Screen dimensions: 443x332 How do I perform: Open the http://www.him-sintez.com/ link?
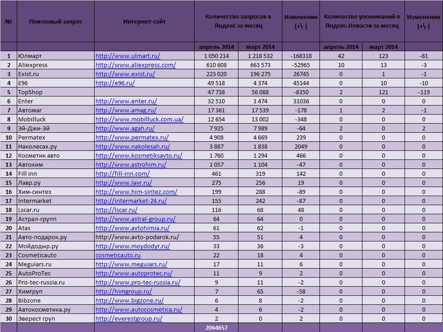(x=136, y=192)
